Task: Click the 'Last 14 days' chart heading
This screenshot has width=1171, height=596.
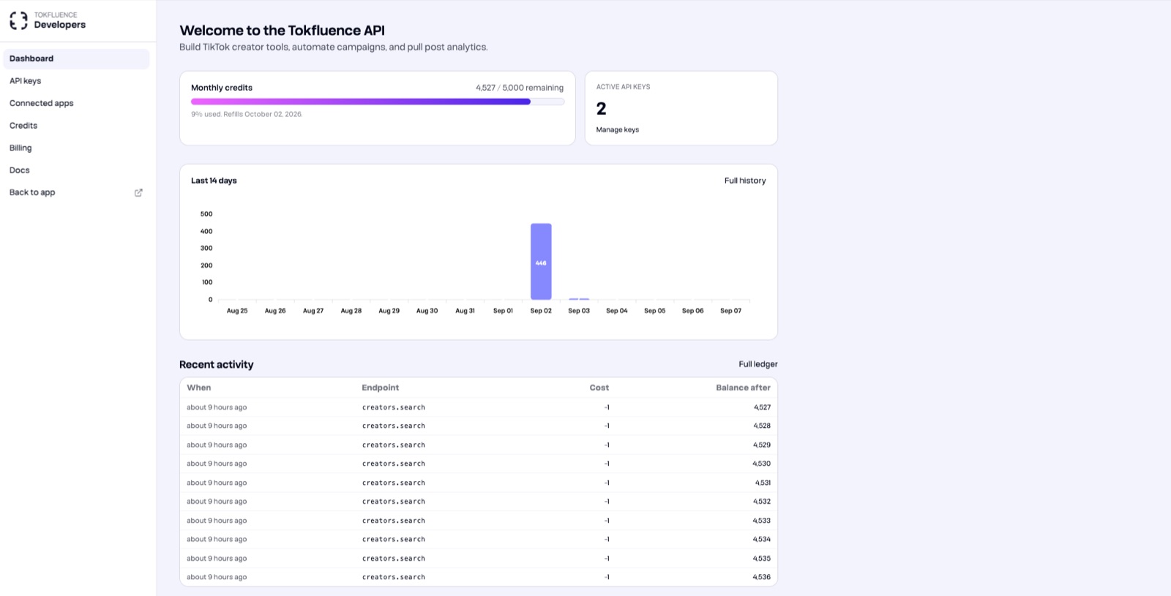Action: point(214,181)
